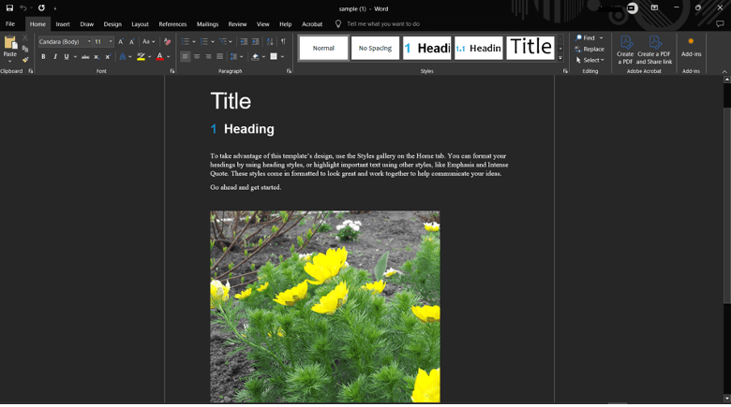Switch to the Design tab
The height and width of the screenshot is (407, 731).
[112, 24]
